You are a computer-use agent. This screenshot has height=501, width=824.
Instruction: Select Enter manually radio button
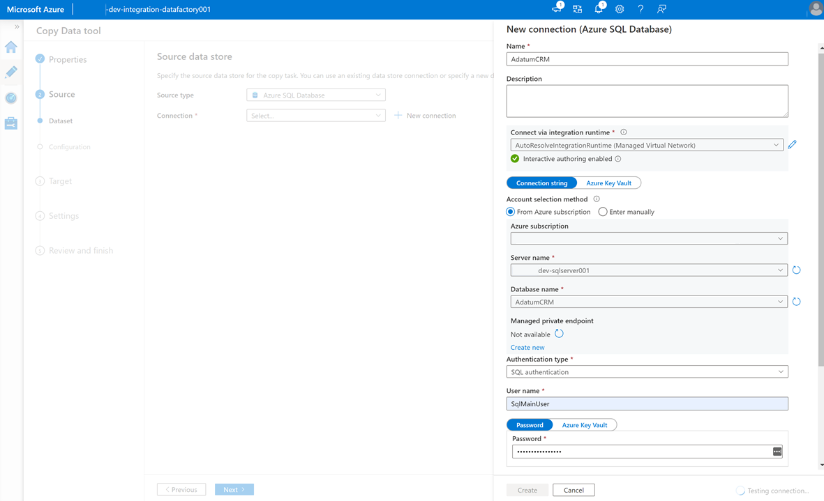603,212
